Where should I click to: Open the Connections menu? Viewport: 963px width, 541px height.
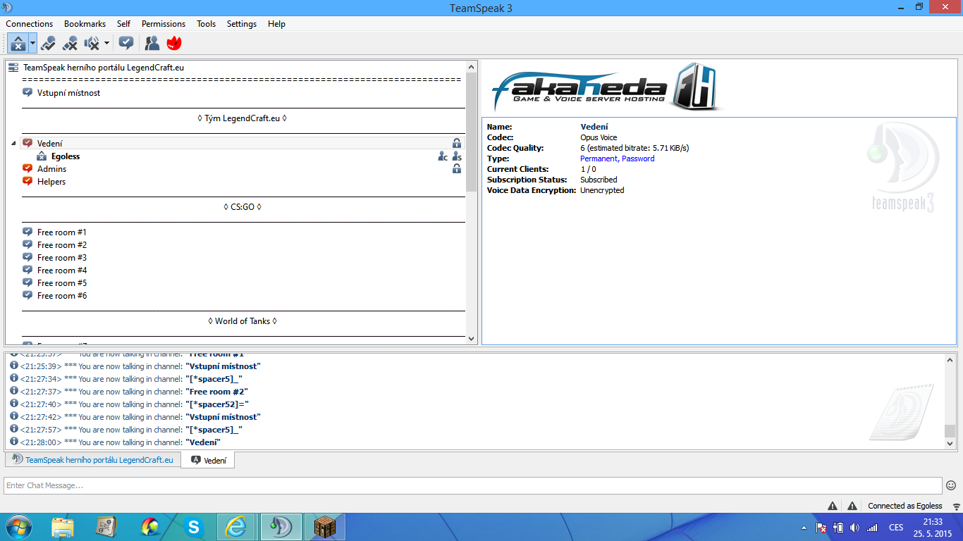pyautogui.click(x=30, y=24)
